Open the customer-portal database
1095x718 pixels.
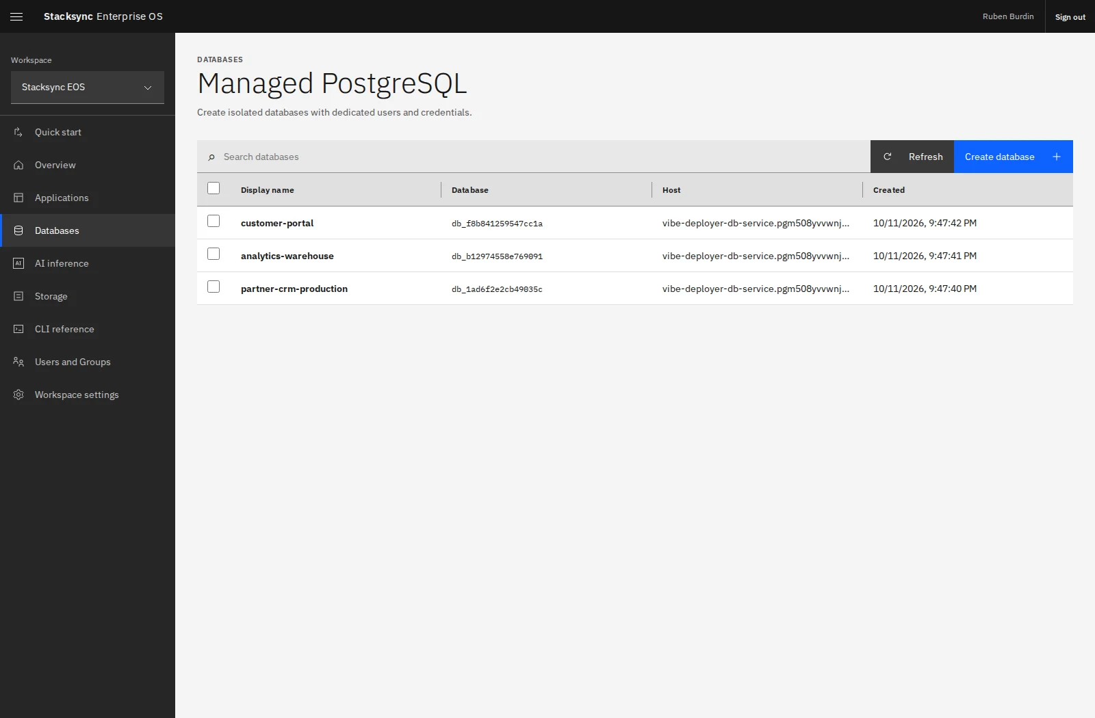[x=277, y=223]
